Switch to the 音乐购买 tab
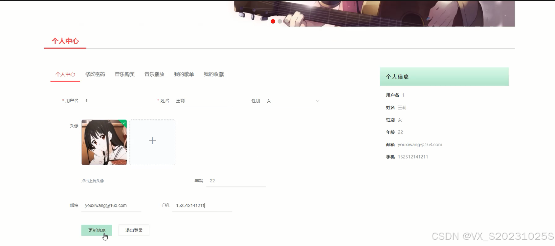The image size is (555, 246). point(125,74)
